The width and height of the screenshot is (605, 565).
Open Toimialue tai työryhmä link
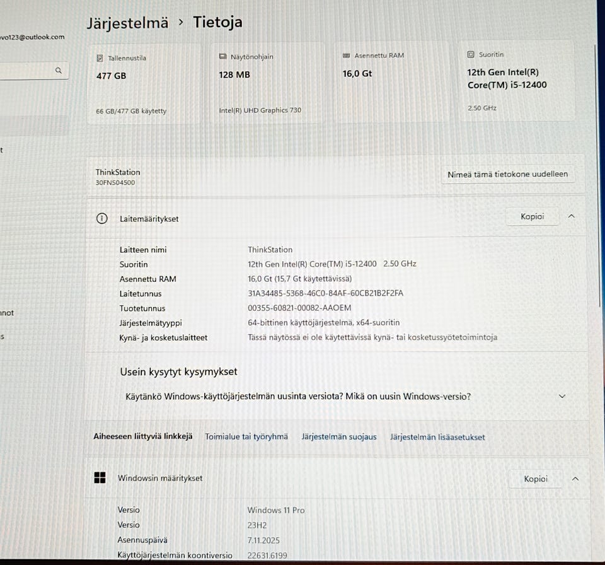246,437
